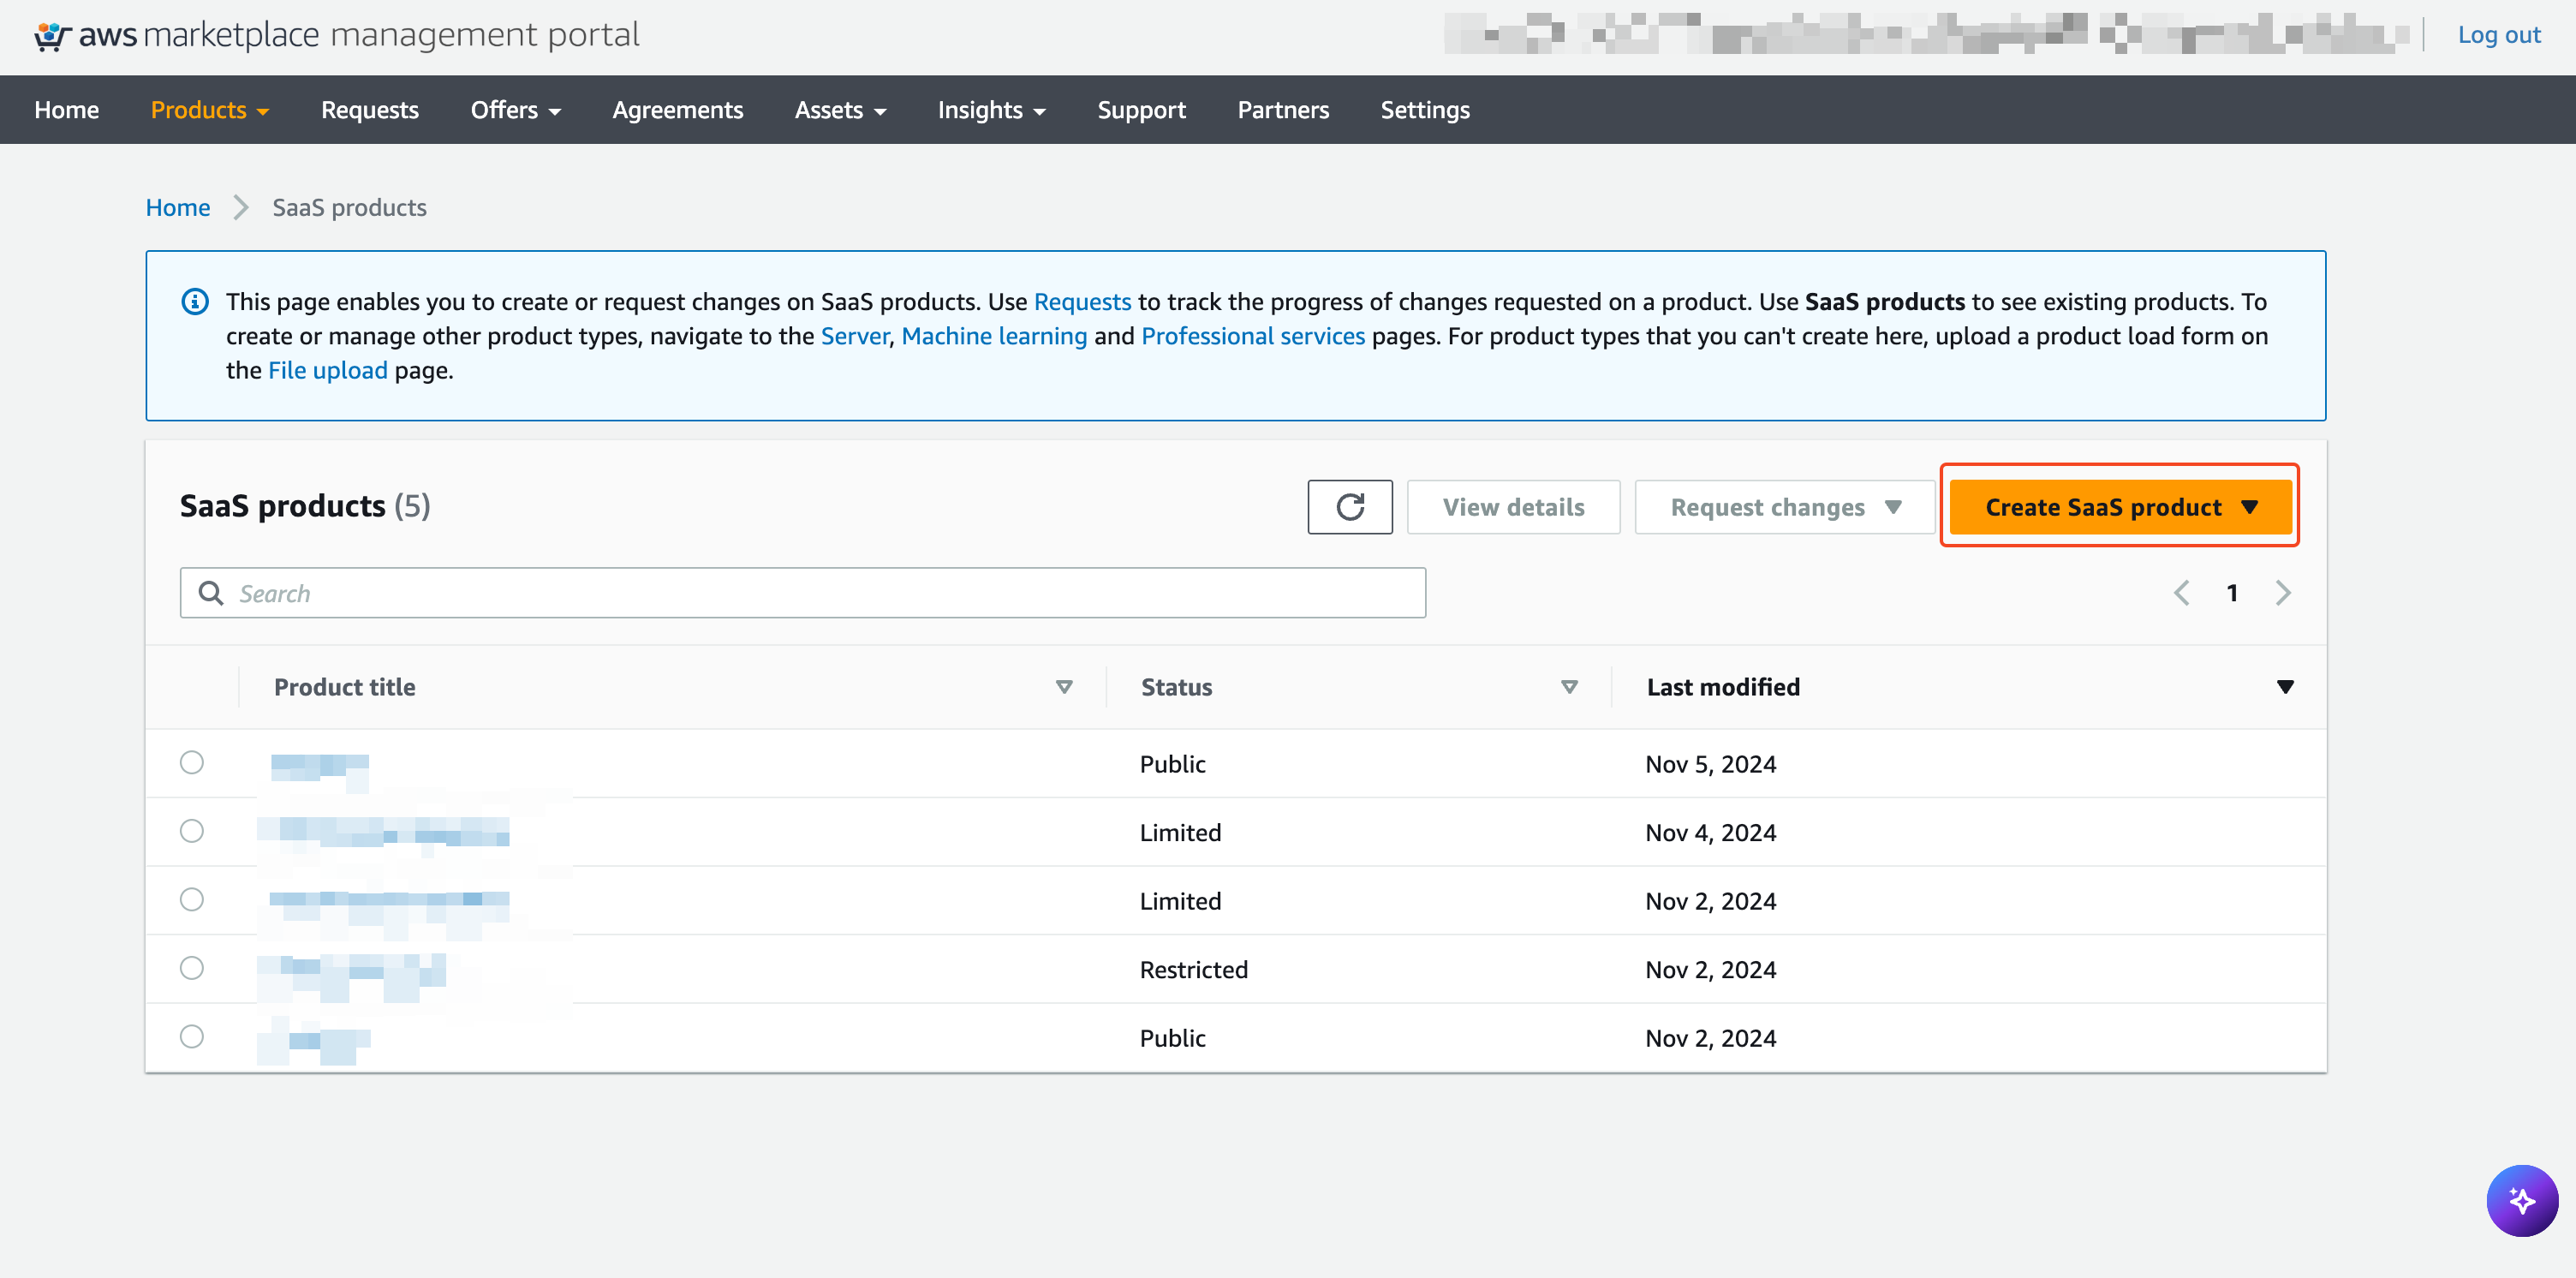This screenshot has width=2576, height=1278.
Task: Click the Log out link
Action: [x=2499, y=35]
